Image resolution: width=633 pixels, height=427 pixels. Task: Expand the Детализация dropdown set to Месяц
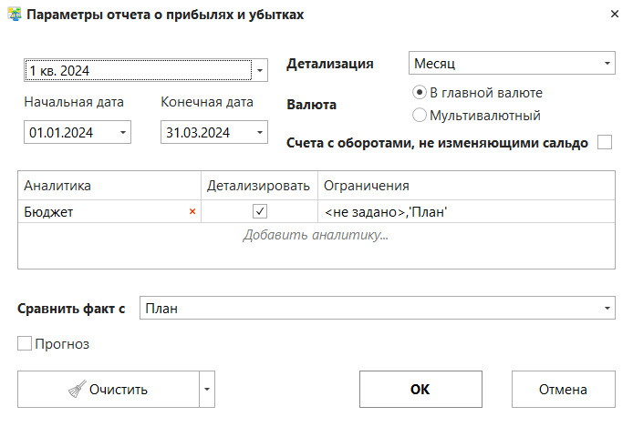click(607, 64)
